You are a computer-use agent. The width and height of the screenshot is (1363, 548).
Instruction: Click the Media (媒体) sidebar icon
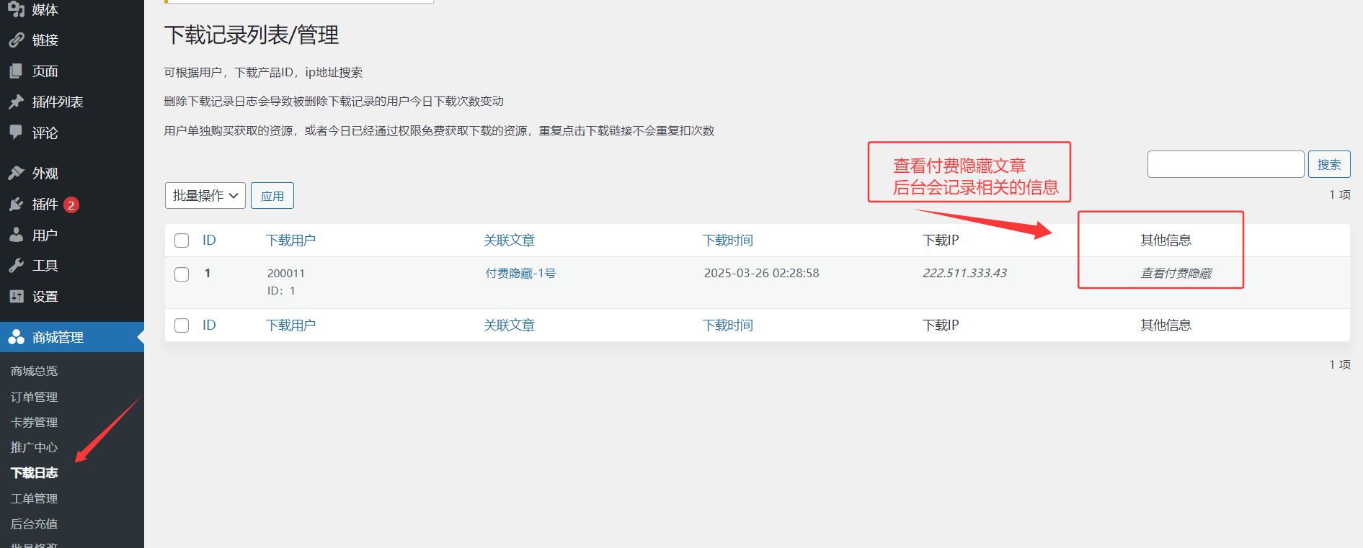pyautogui.click(x=16, y=9)
